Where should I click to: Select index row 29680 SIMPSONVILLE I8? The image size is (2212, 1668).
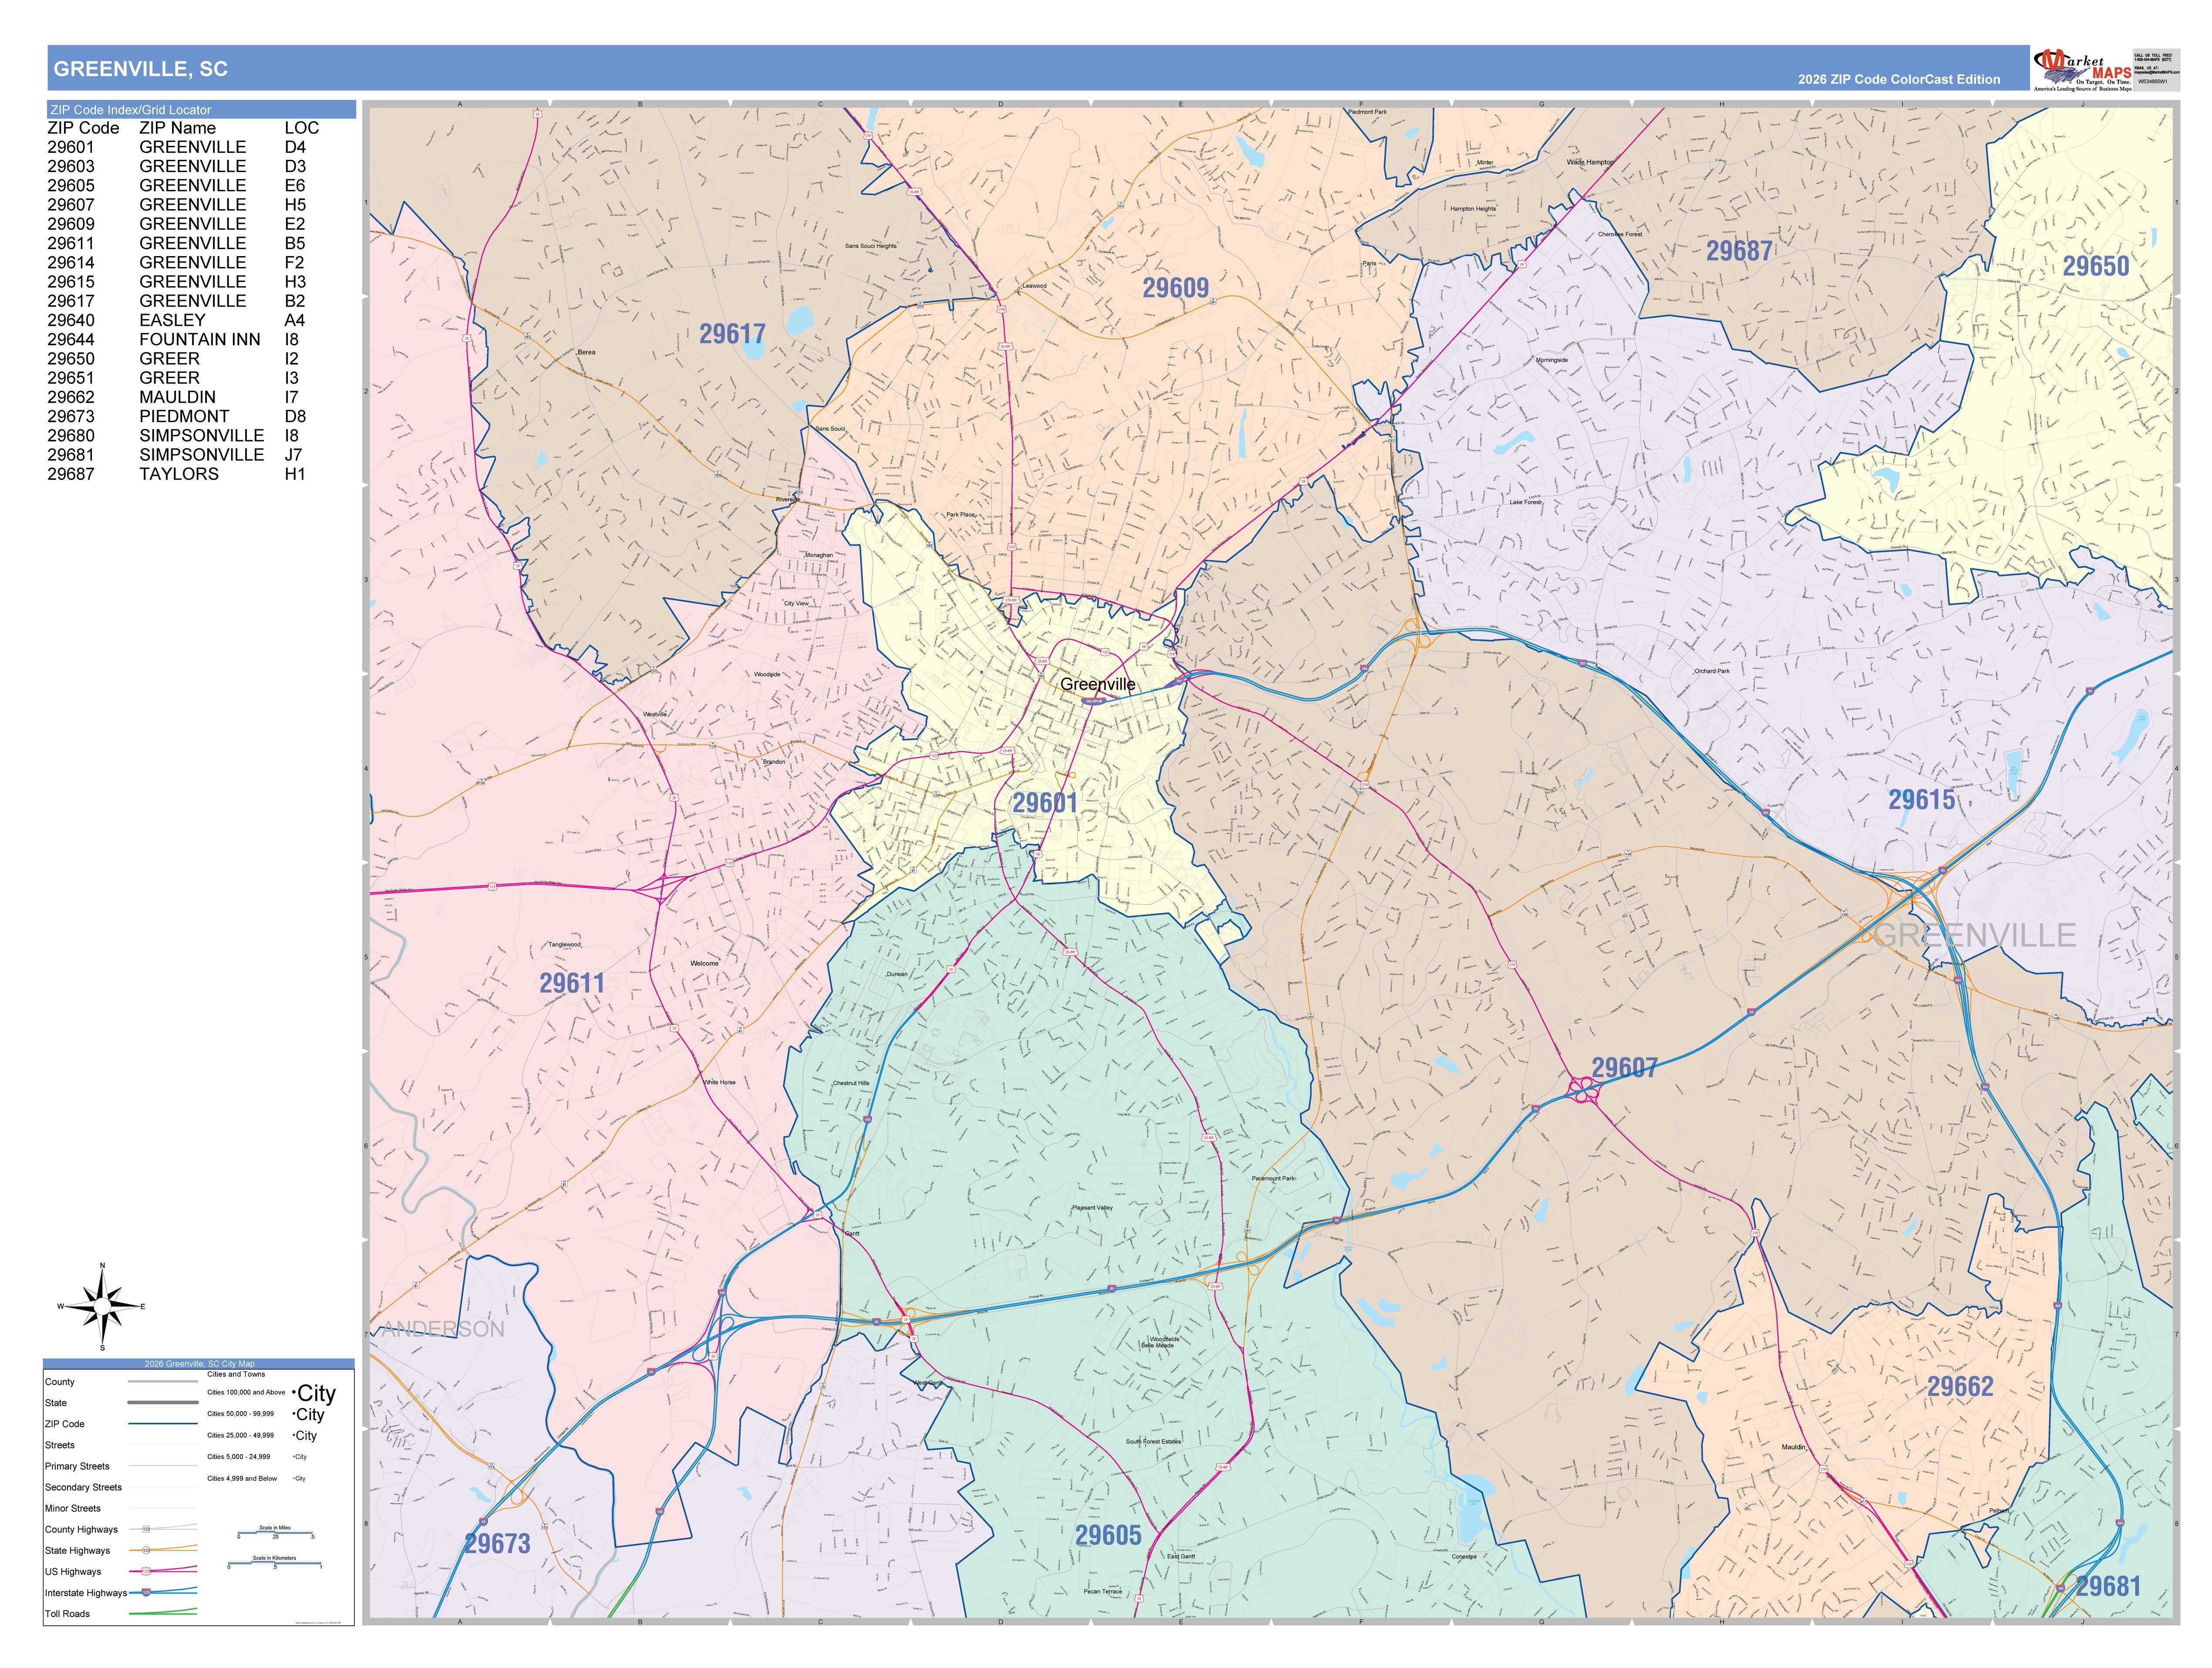(177, 435)
